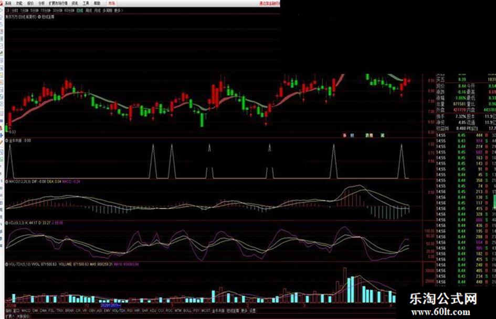
Task: Switch chart to 5分钟 period
Action: coord(35,10)
